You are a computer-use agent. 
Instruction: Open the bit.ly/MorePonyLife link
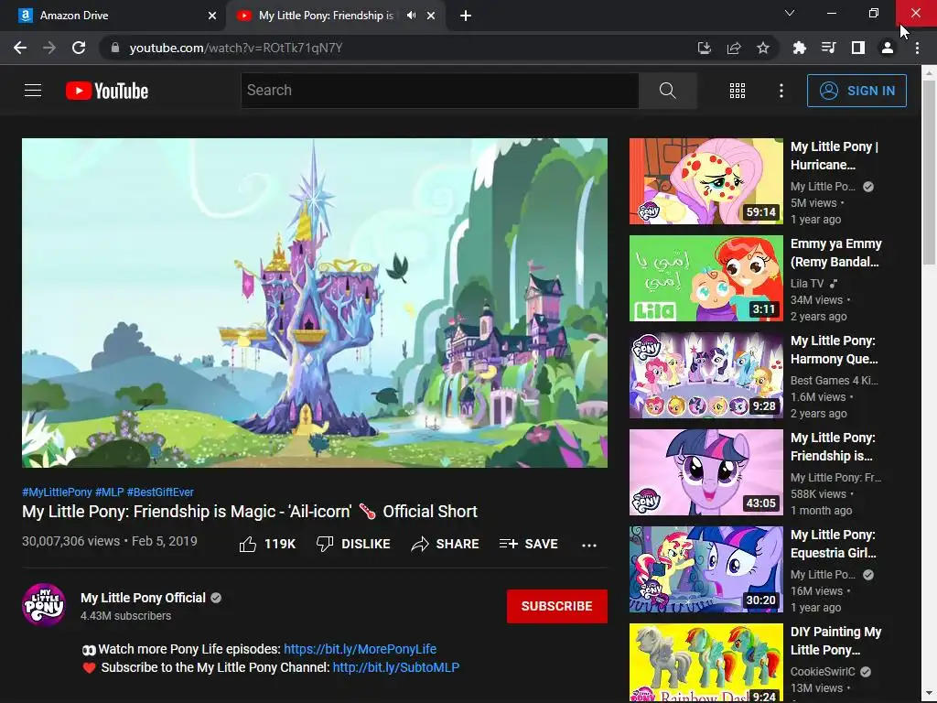coord(360,649)
